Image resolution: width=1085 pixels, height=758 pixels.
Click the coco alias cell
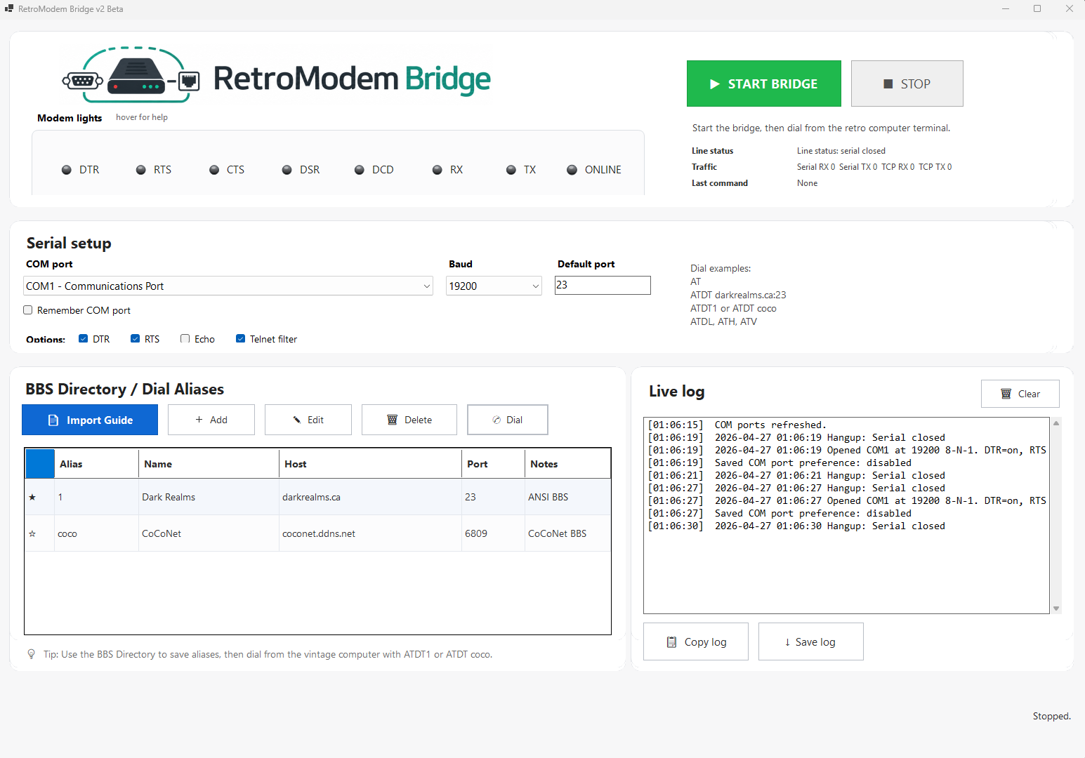(96, 533)
